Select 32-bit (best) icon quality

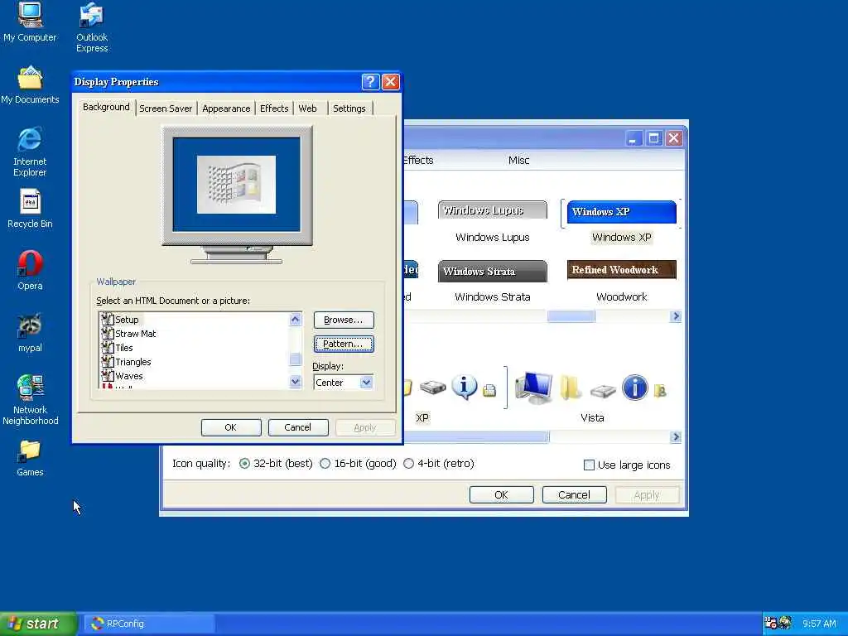pyautogui.click(x=276, y=464)
